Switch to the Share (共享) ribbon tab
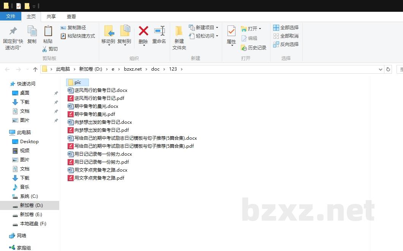This screenshot has width=403, height=251. click(x=51, y=17)
